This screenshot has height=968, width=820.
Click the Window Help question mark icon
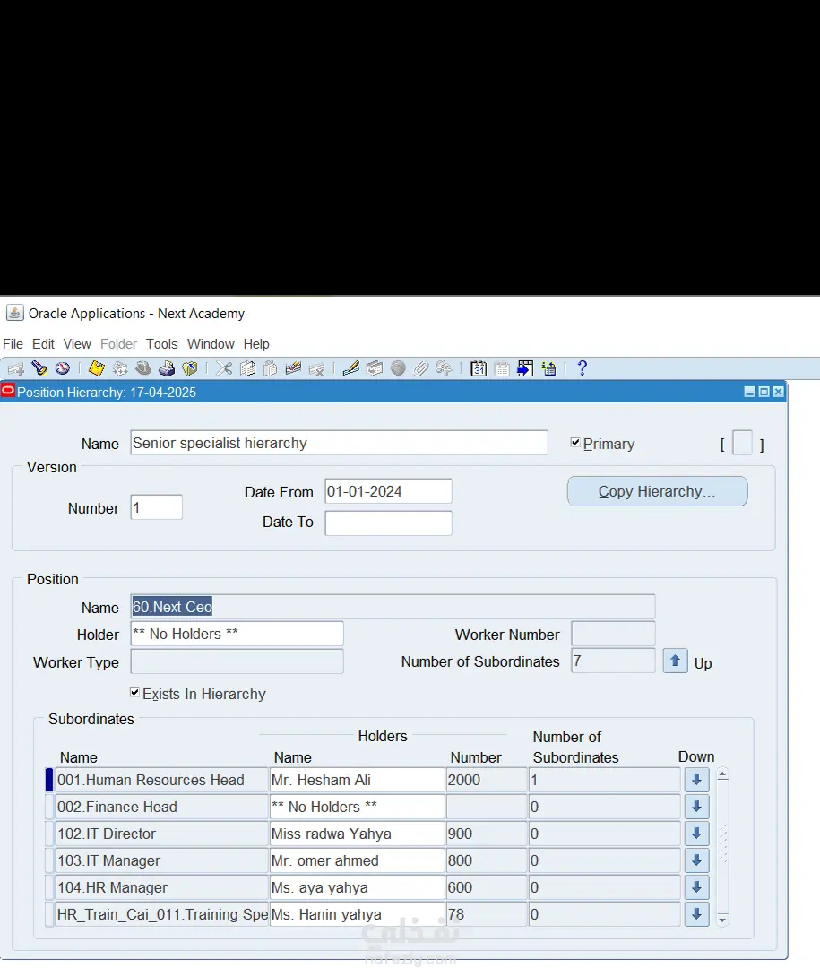[582, 369]
